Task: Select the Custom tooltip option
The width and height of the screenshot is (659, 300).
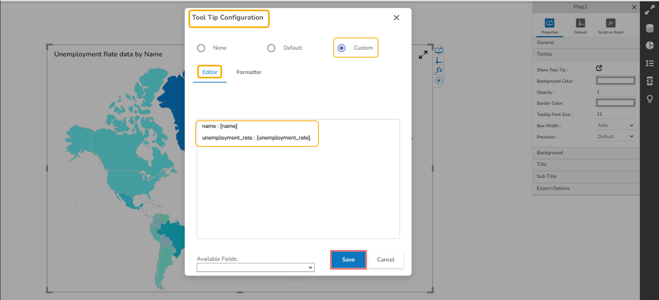Action: [342, 48]
